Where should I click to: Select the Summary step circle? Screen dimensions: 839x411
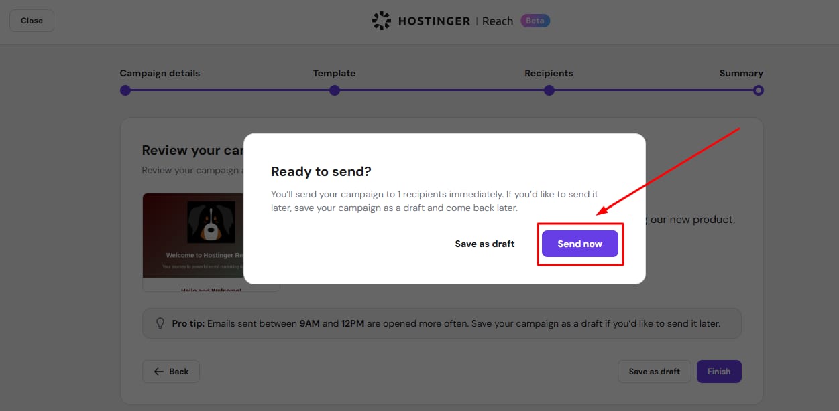click(758, 90)
